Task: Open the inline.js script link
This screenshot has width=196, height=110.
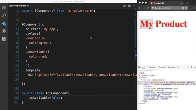Action: pos(148,91)
